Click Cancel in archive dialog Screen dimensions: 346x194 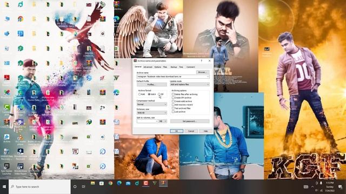[191, 131]
